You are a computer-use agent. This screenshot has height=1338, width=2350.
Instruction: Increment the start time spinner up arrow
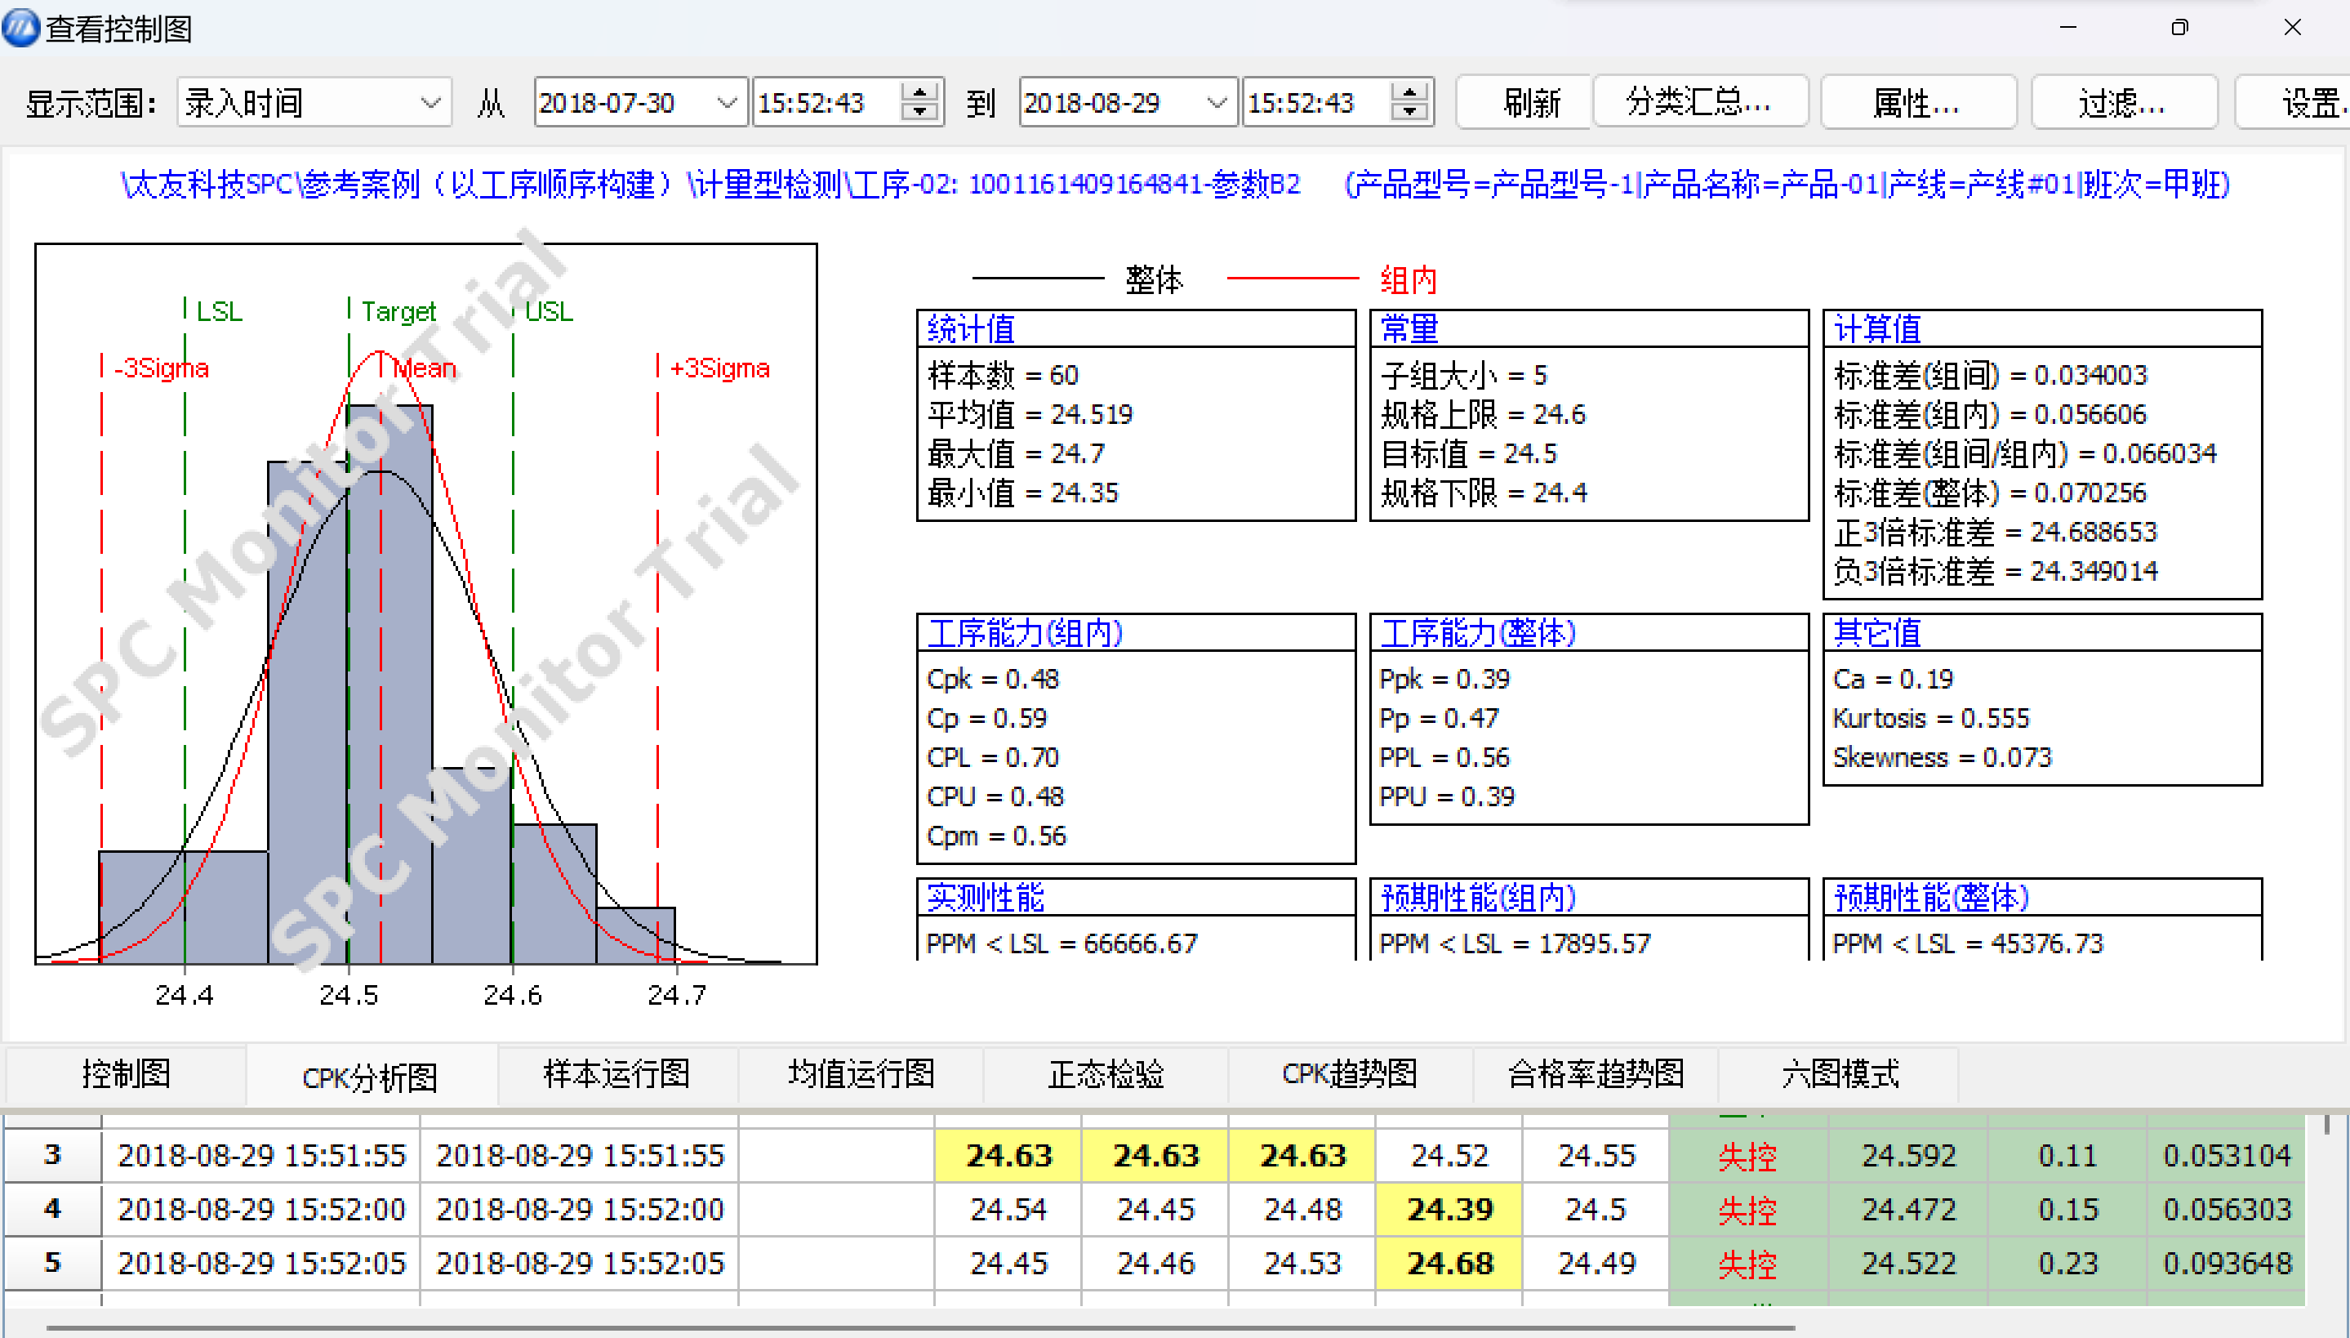click(x=919, y=91)
